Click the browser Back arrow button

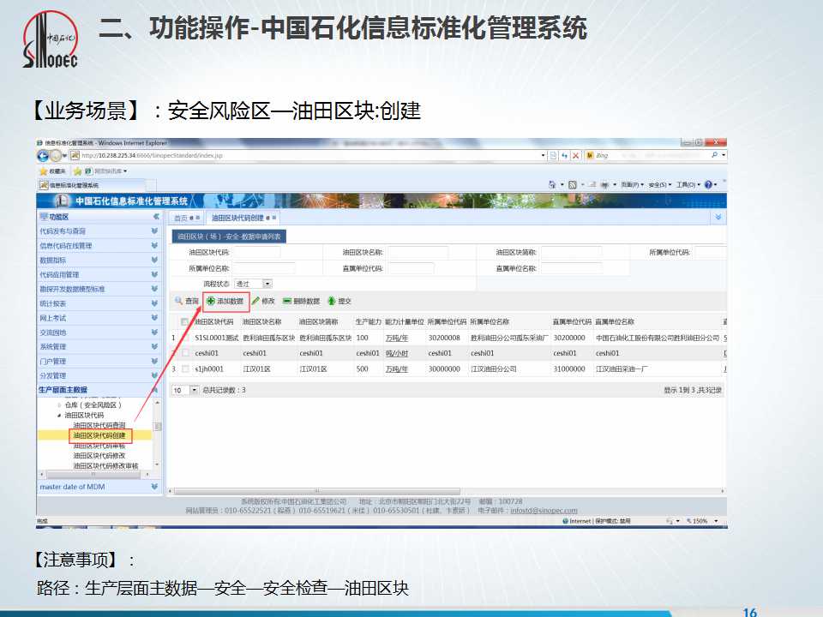point(43,155)
